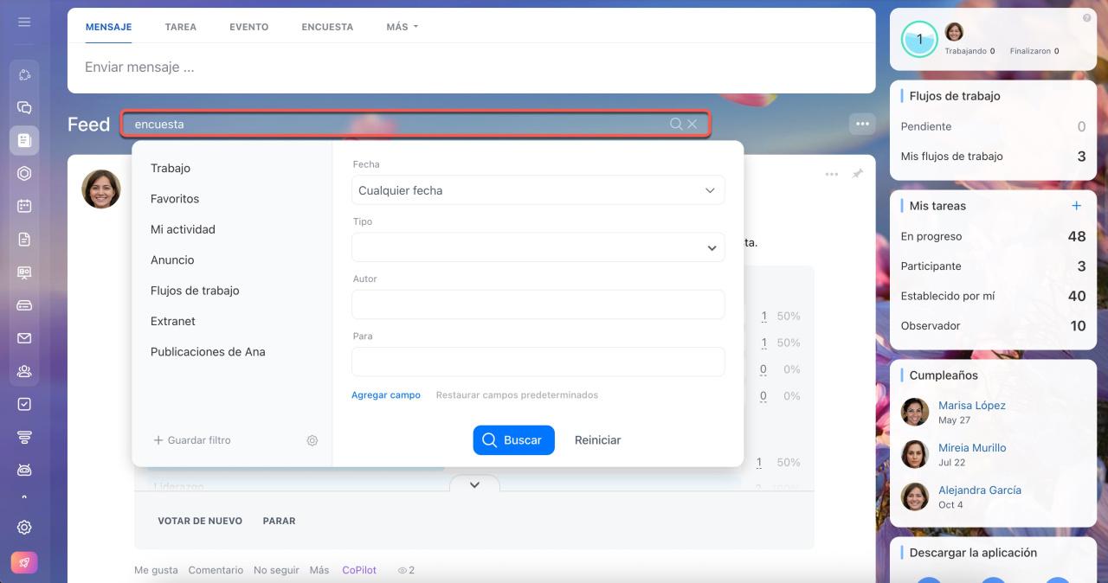This screenshot has height=583, width=1108.
Task: Open the settings gear in left sidebar
Action: tap(24, 528)
